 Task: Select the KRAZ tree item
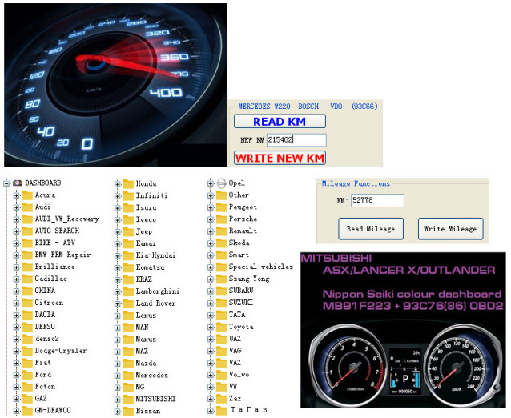pos(143,279)
